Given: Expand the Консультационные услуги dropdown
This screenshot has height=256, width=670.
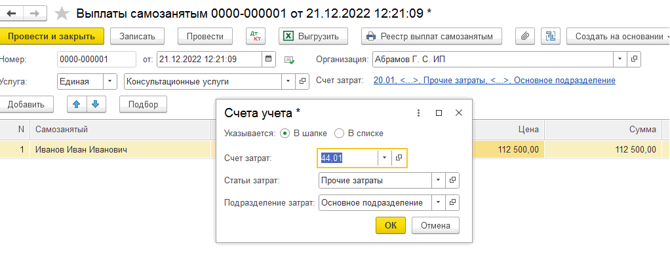Looking at the screenshot, I should coord(288,81).
